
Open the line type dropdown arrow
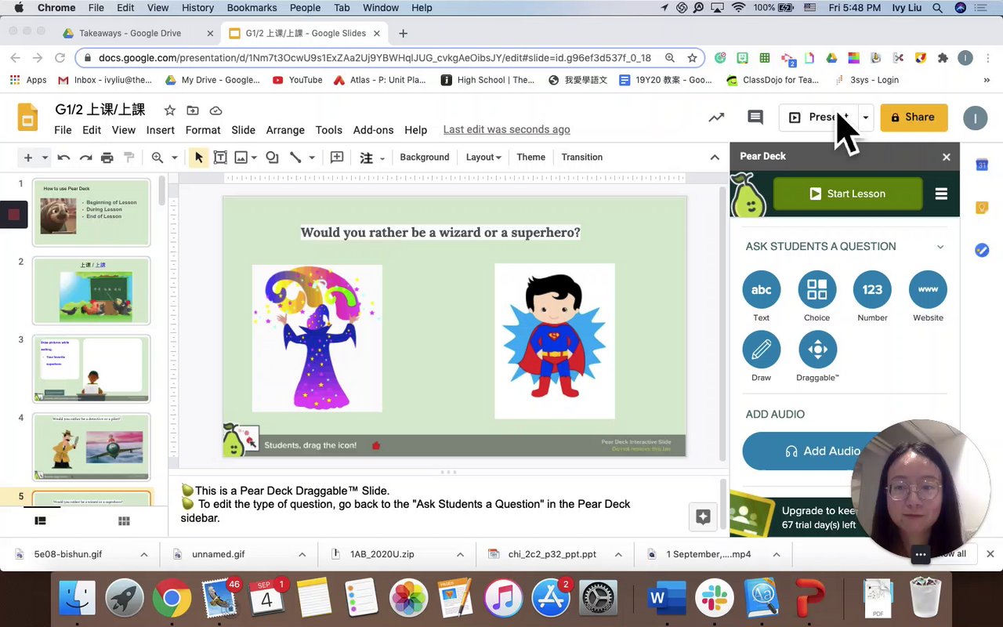[312, 158]
